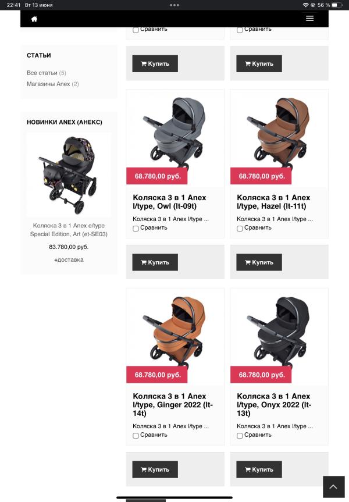Tap the battery status indicator
The width and height of the screenshot is (349, 502).
click(337, 5)
